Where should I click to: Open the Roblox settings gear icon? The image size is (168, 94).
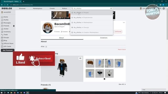tap(164, 8)
